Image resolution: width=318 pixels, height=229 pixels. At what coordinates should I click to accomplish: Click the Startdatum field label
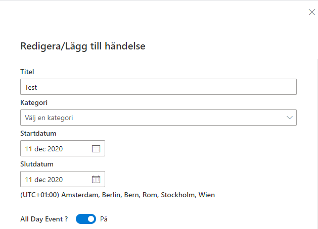38,133
